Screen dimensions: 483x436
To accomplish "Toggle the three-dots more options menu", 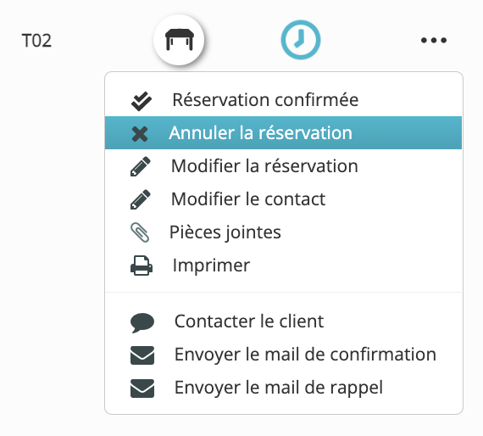I will (434, 40).
